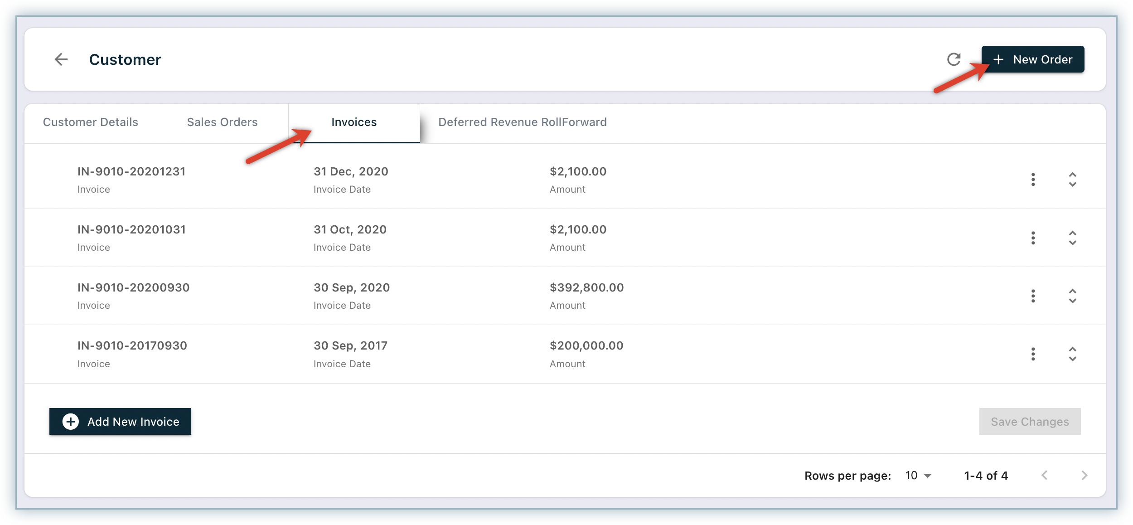This screenshot has height=525, width=1133.
Task: Go to next page arrow
Action: [1084, 475]
